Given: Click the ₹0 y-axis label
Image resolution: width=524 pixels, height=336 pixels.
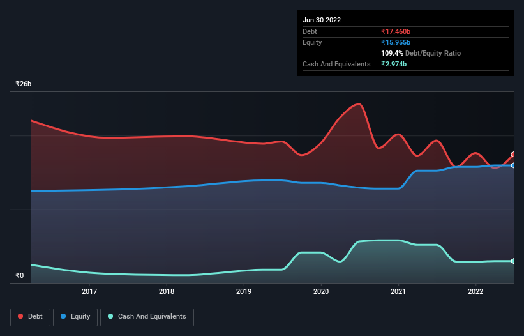Looking at the screenshot, I should [19, 275].
